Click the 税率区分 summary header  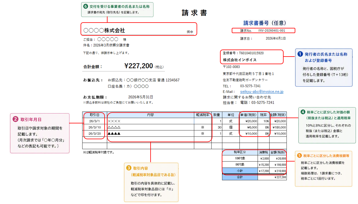pos(240,152)
